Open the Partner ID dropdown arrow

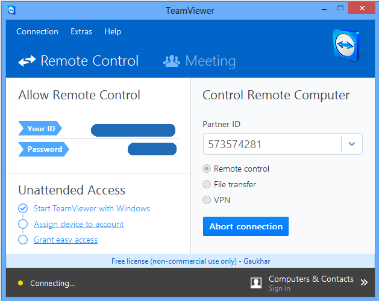click(x=352, y=144)
